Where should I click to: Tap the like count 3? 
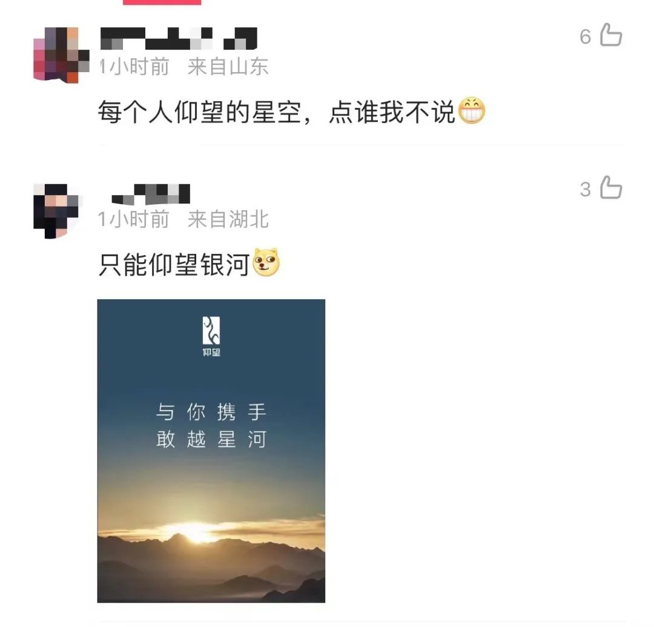[585, 190]
